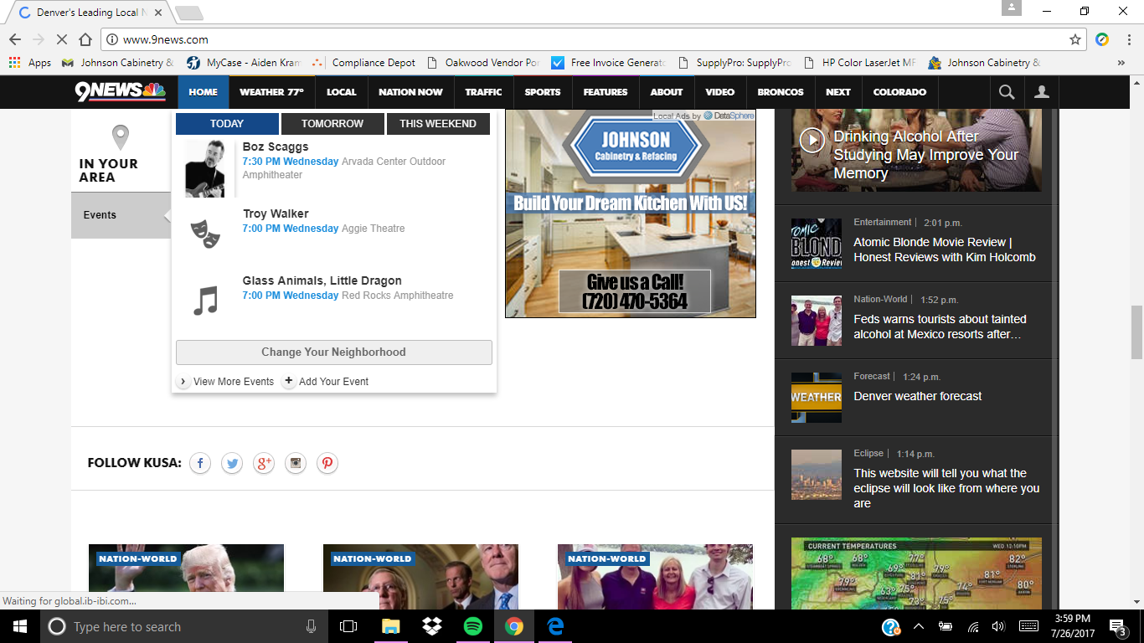Open the Glass Animals, Little Dragon event
This screenshot has width=1144, height=643.
click(x=322, y=281)
